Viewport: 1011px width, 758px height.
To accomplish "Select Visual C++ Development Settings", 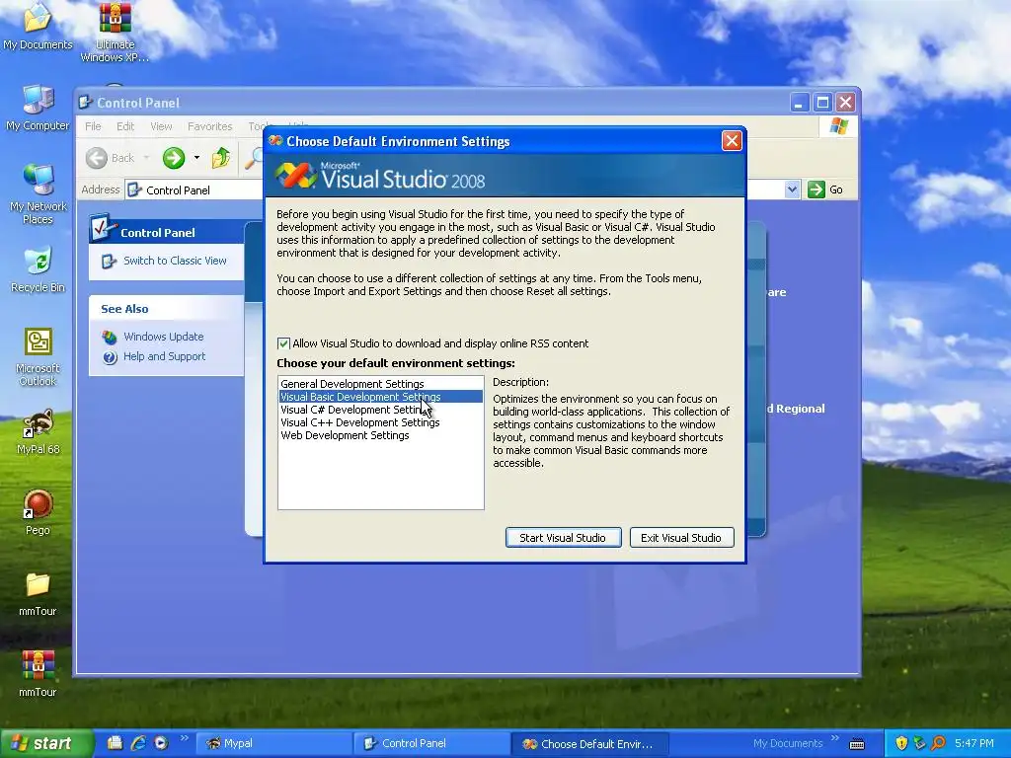I will click(380, 422).
